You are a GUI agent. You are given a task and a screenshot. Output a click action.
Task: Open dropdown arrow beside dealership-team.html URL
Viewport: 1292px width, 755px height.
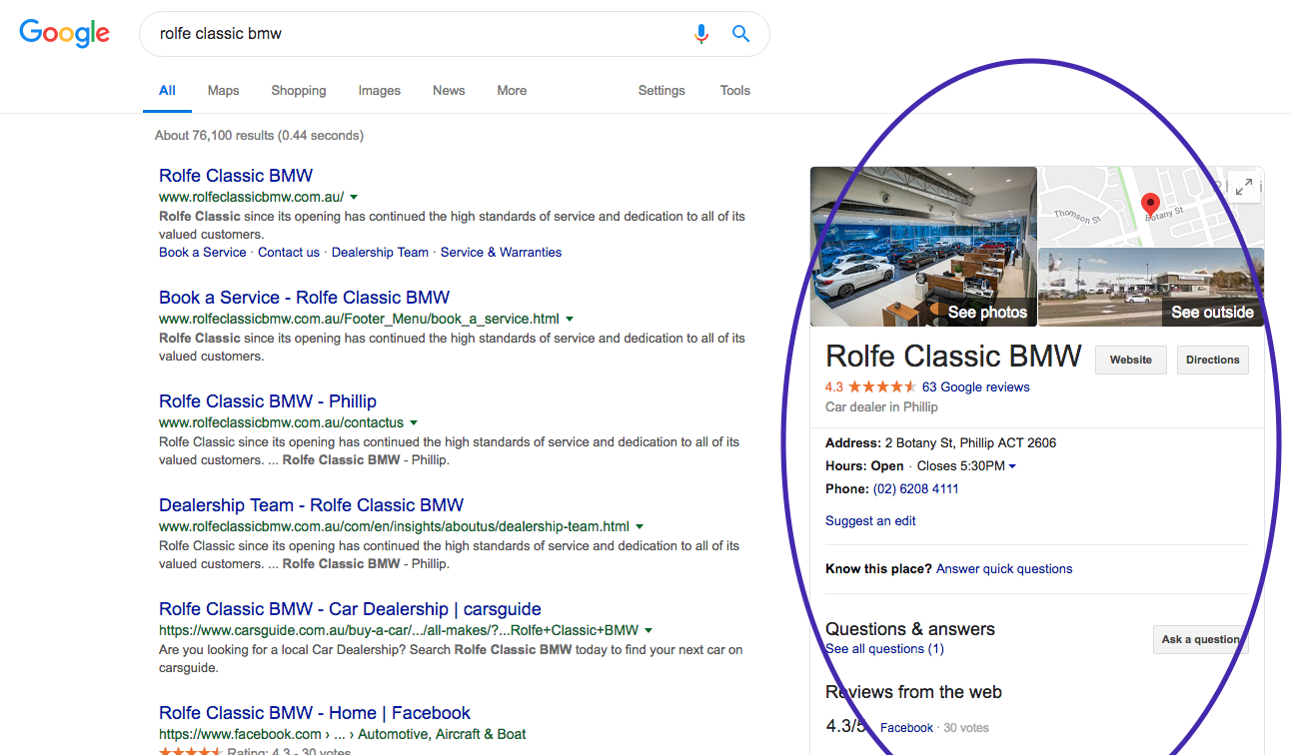[640, 527]
